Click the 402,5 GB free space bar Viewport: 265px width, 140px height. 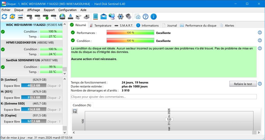click(34, 86)
